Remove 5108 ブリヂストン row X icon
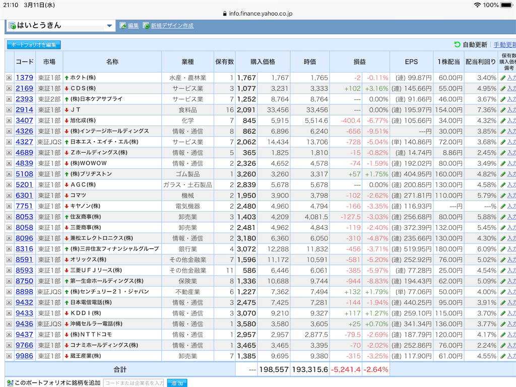516x387 pixels. coord(9,174)
